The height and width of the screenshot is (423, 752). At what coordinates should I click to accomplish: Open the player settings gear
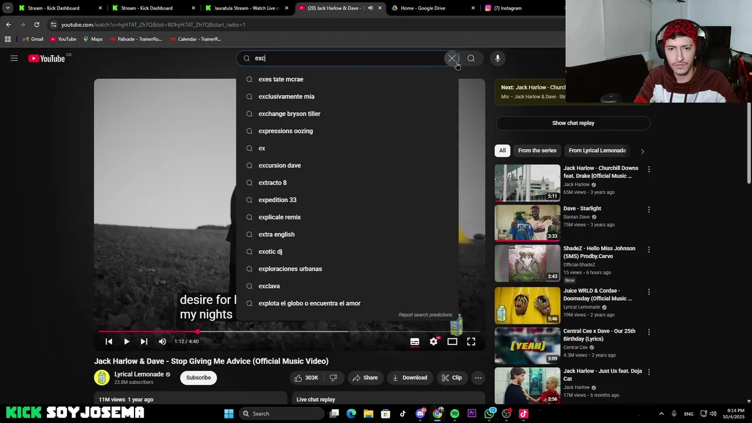coord(434,341)
